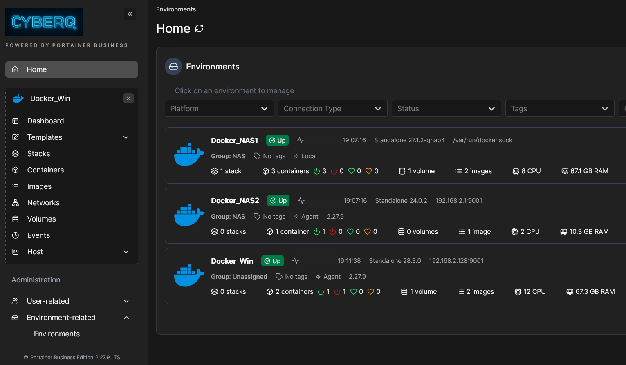Click the stack layers icon on Docker_NAS1
The height and width of the screenshot is (365, 626).
[215, 171]
